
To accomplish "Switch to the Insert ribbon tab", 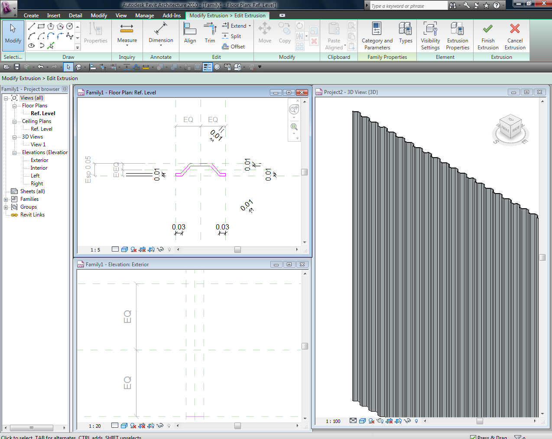I will (x=54, y=16).
